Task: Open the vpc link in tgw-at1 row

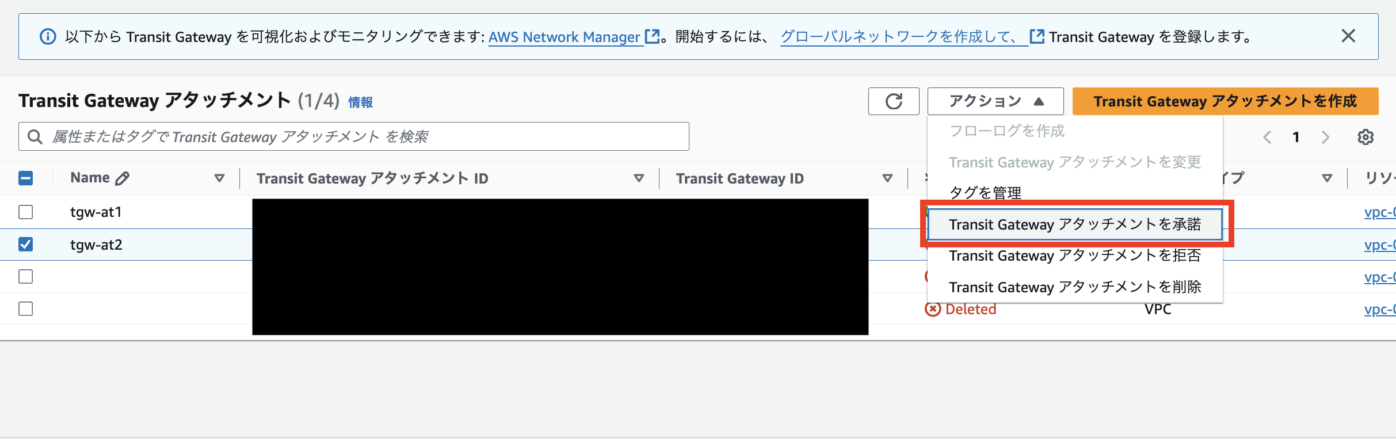Action: [x=1380, y=212]
